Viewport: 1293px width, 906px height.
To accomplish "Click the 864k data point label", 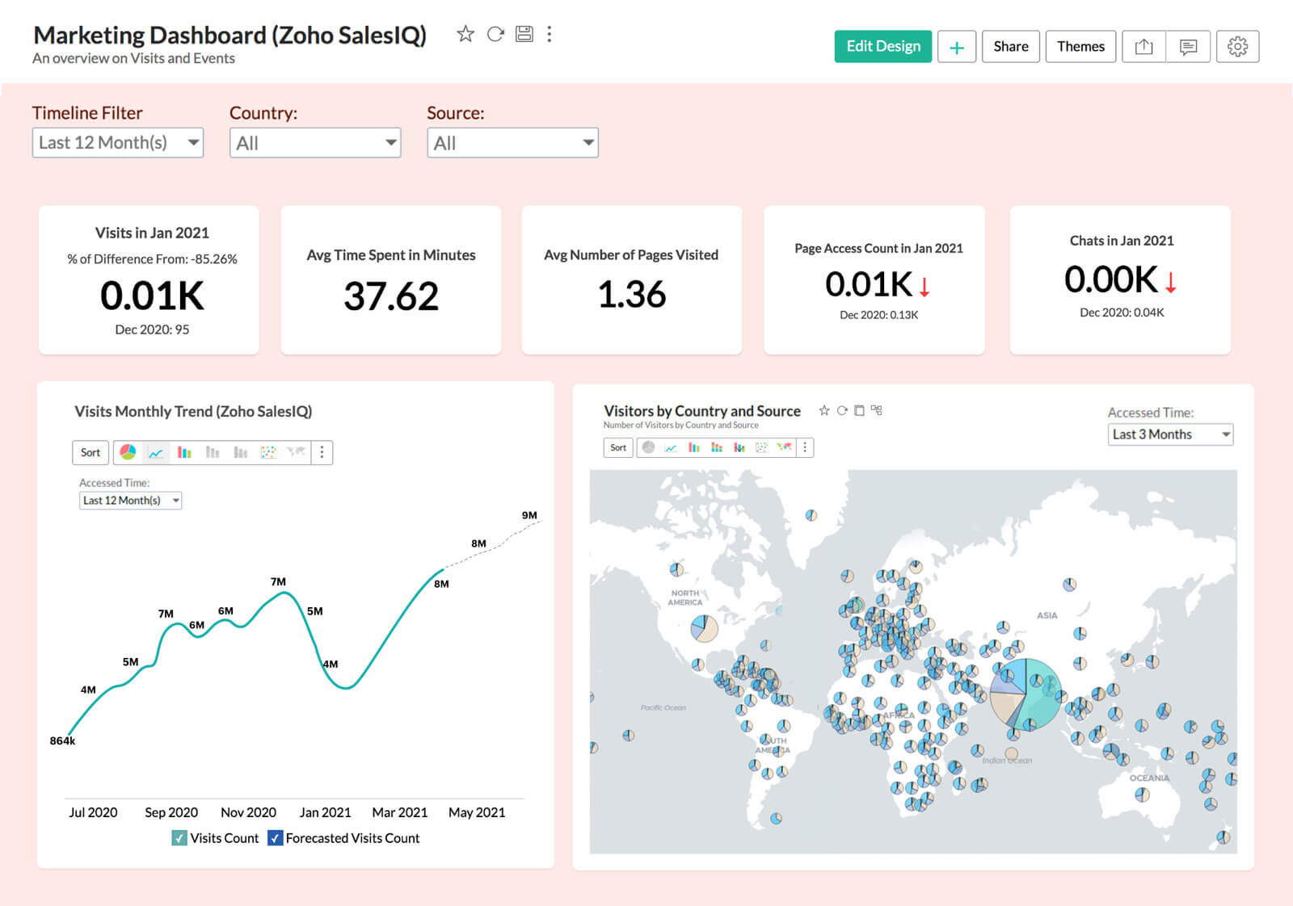I will [62, 740].
